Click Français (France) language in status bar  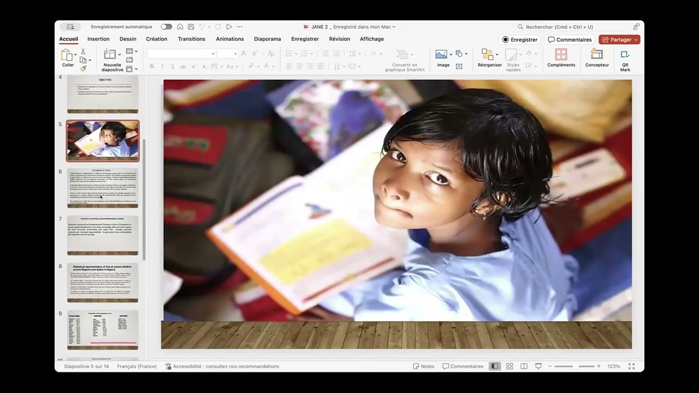137,366
